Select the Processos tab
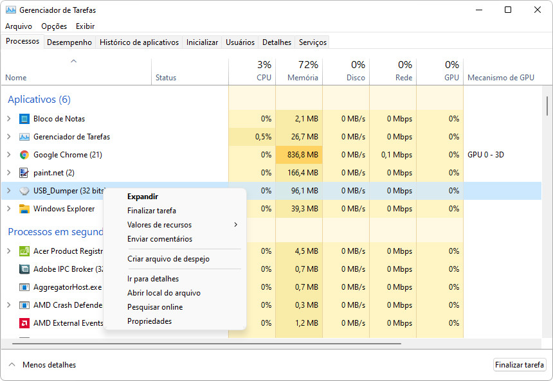The height and width of the screenshot is (381, 553). pyautogui.click(x=23, y=41)
